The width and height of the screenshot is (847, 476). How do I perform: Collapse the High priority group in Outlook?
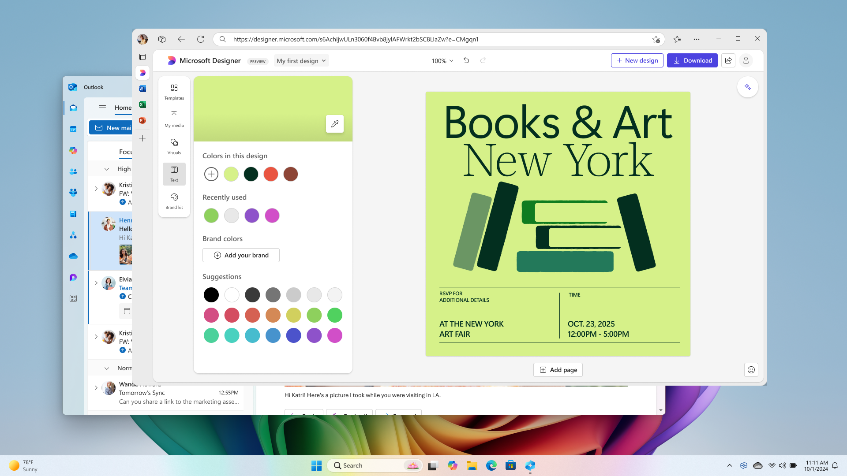click(107, 169)
